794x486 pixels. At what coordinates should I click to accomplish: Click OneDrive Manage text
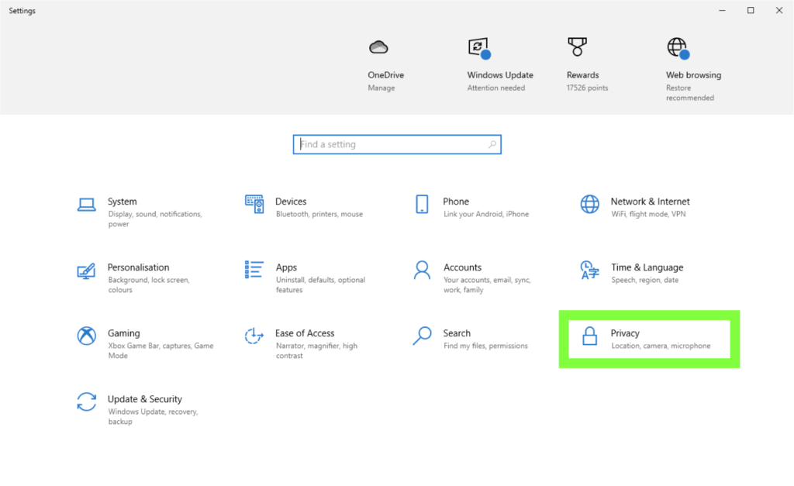381,88
